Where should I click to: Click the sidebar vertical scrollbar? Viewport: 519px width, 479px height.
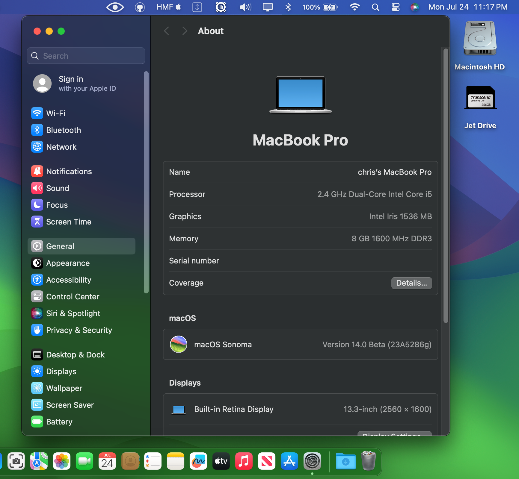click(146, 182)
